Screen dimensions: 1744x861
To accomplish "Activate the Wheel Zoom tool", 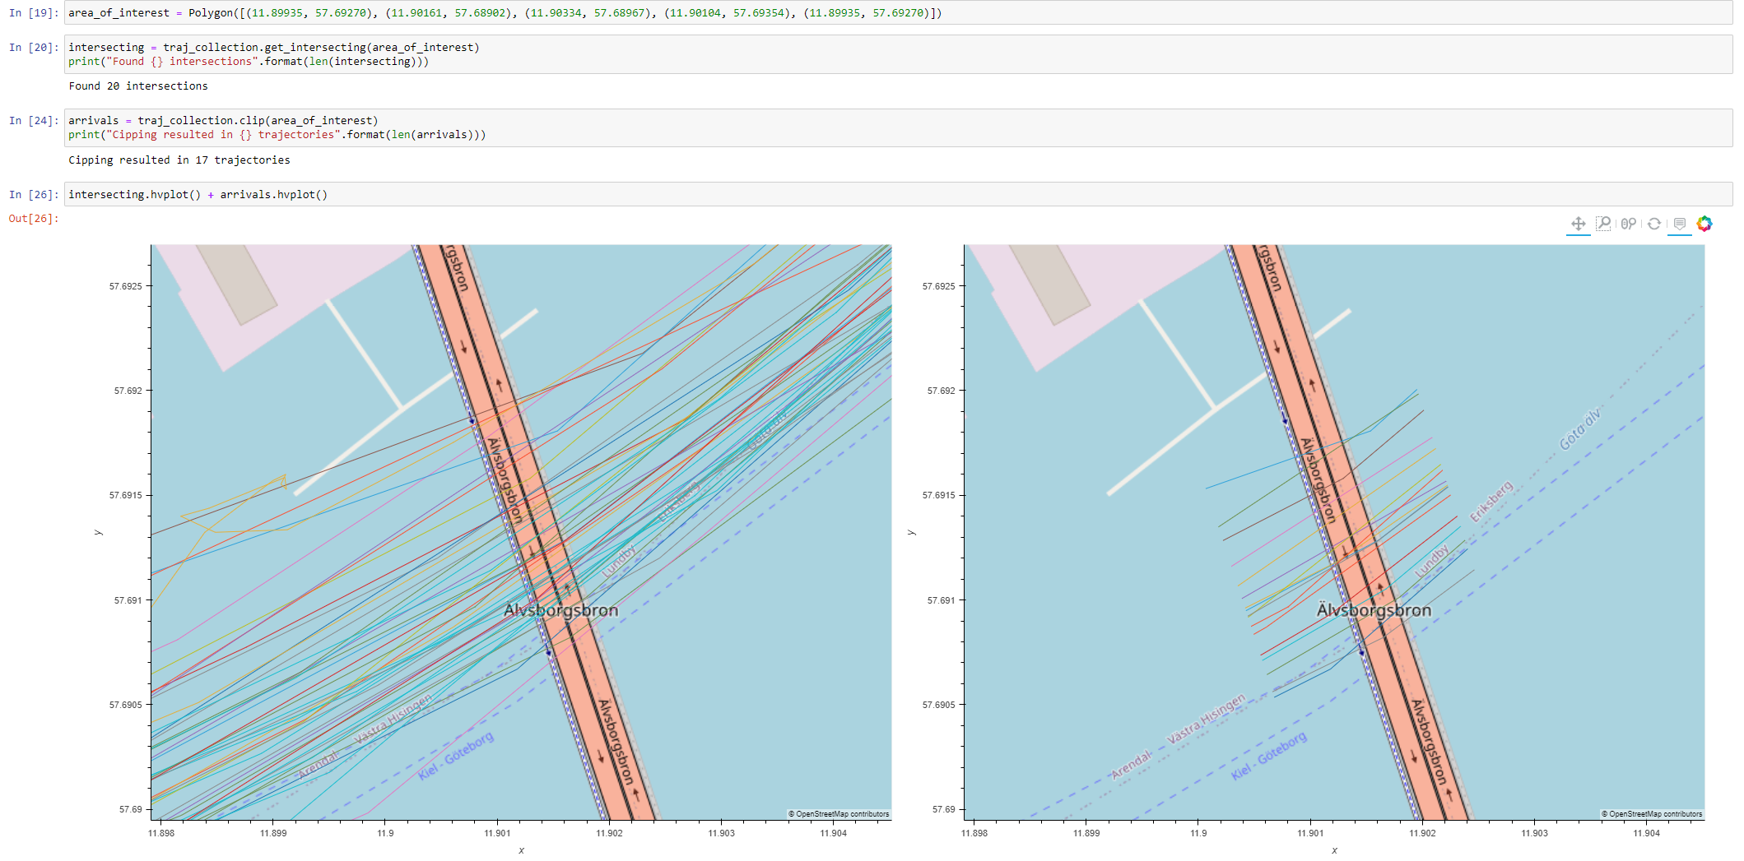I will pos(1629,223).
